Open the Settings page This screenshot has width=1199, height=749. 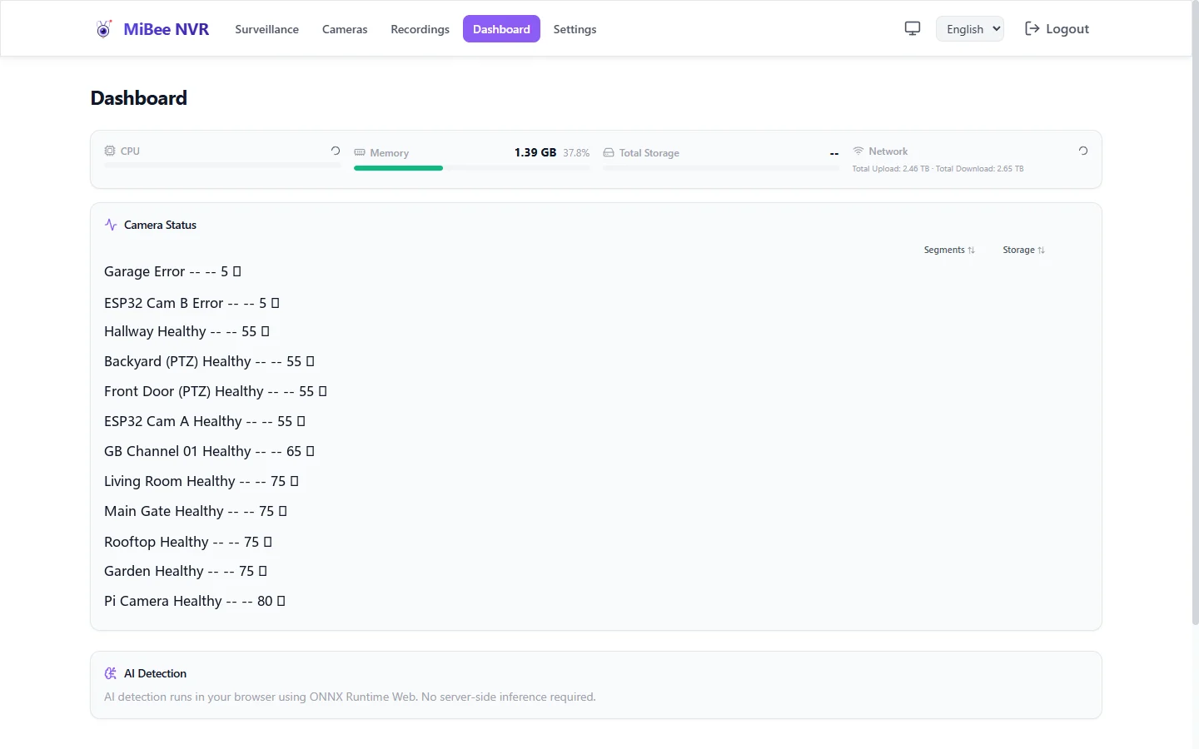(575, 29)
